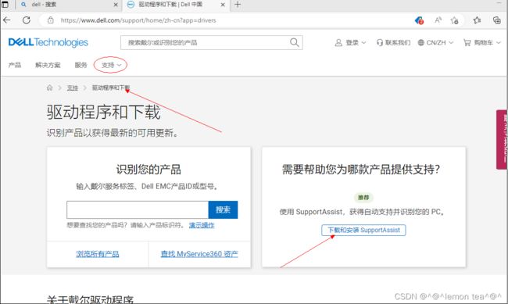508x304 pixels.
Task: Focus the service tag input field
Action: 138,209
